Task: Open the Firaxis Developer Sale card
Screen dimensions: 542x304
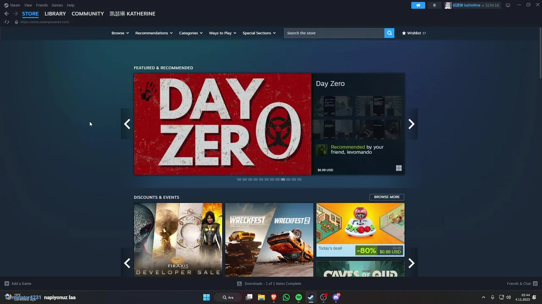Action: (178, 240)
